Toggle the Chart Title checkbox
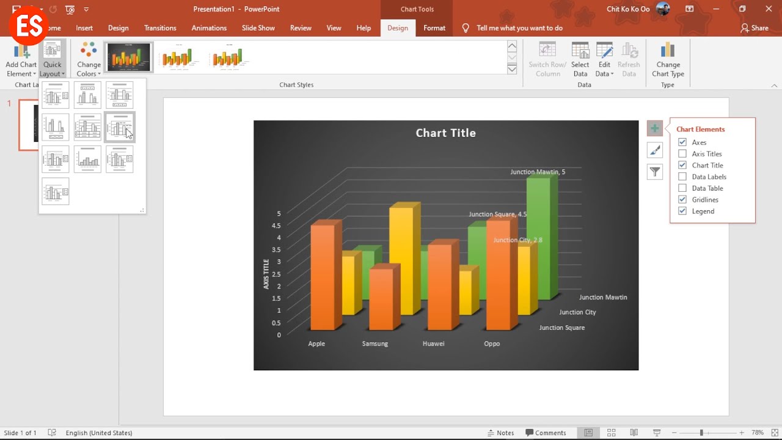 (x=682, y=165)
